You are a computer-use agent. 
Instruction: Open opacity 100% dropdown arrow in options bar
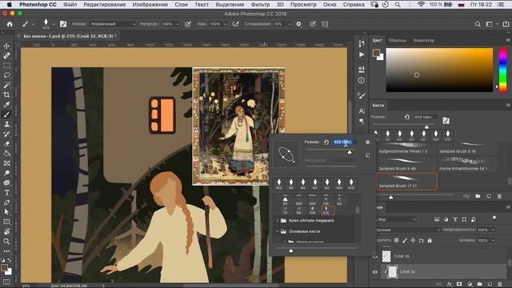point(178,24)
